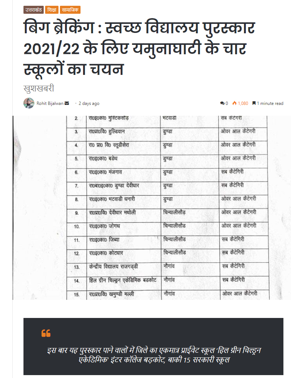Click the '1 minute read' label

[x=270, y=103]
